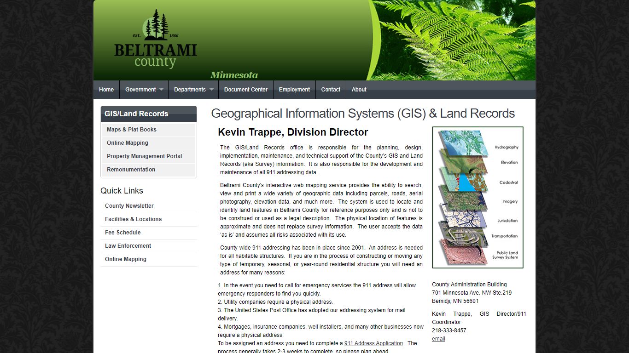Expand the Departments dropdown arrow
Screen dimensions: 629x353
tap(212, 90)
